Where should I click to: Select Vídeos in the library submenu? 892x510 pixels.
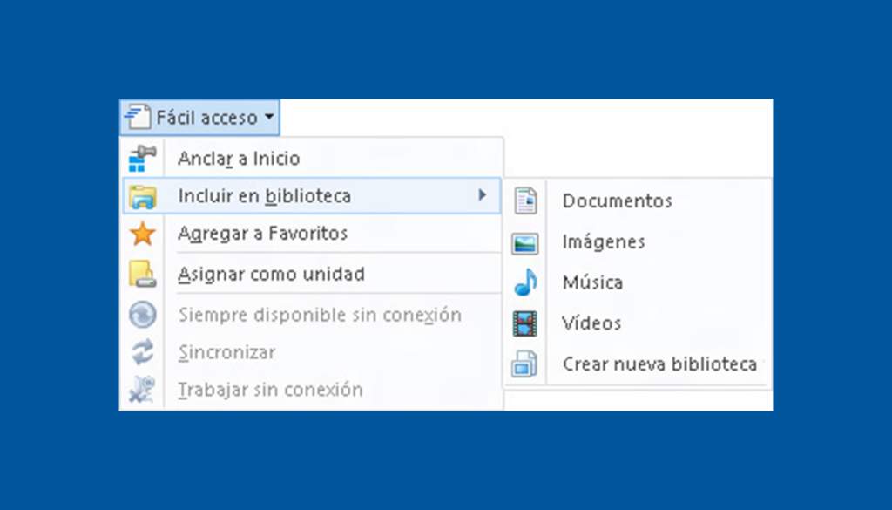(x=591, y=323)
